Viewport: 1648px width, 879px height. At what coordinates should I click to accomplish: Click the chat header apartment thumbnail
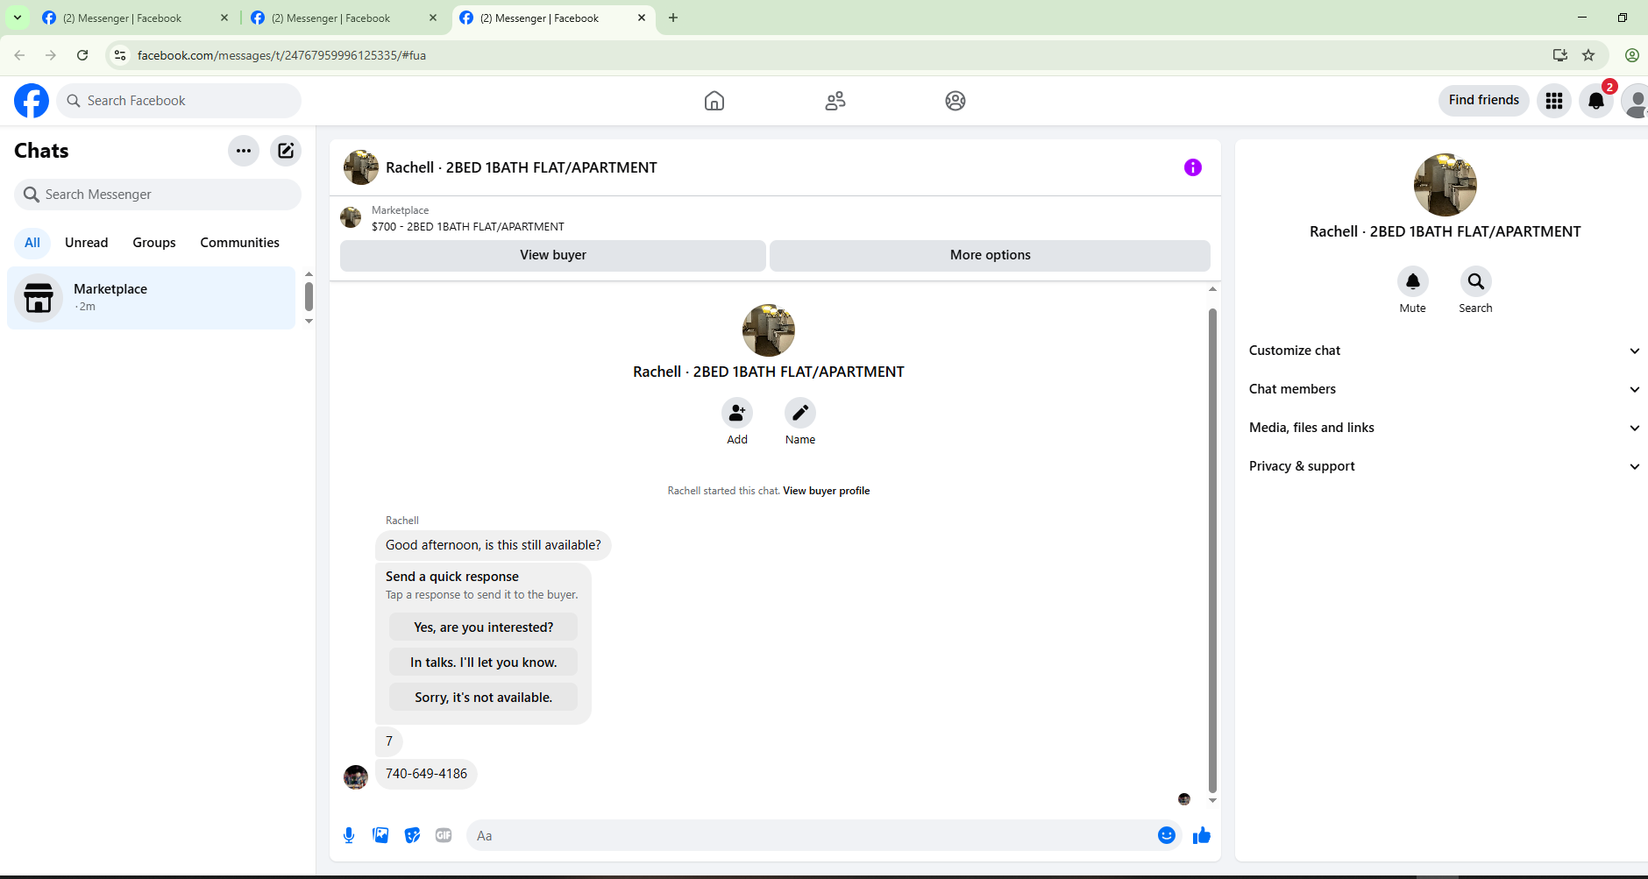tap(361, 167)
